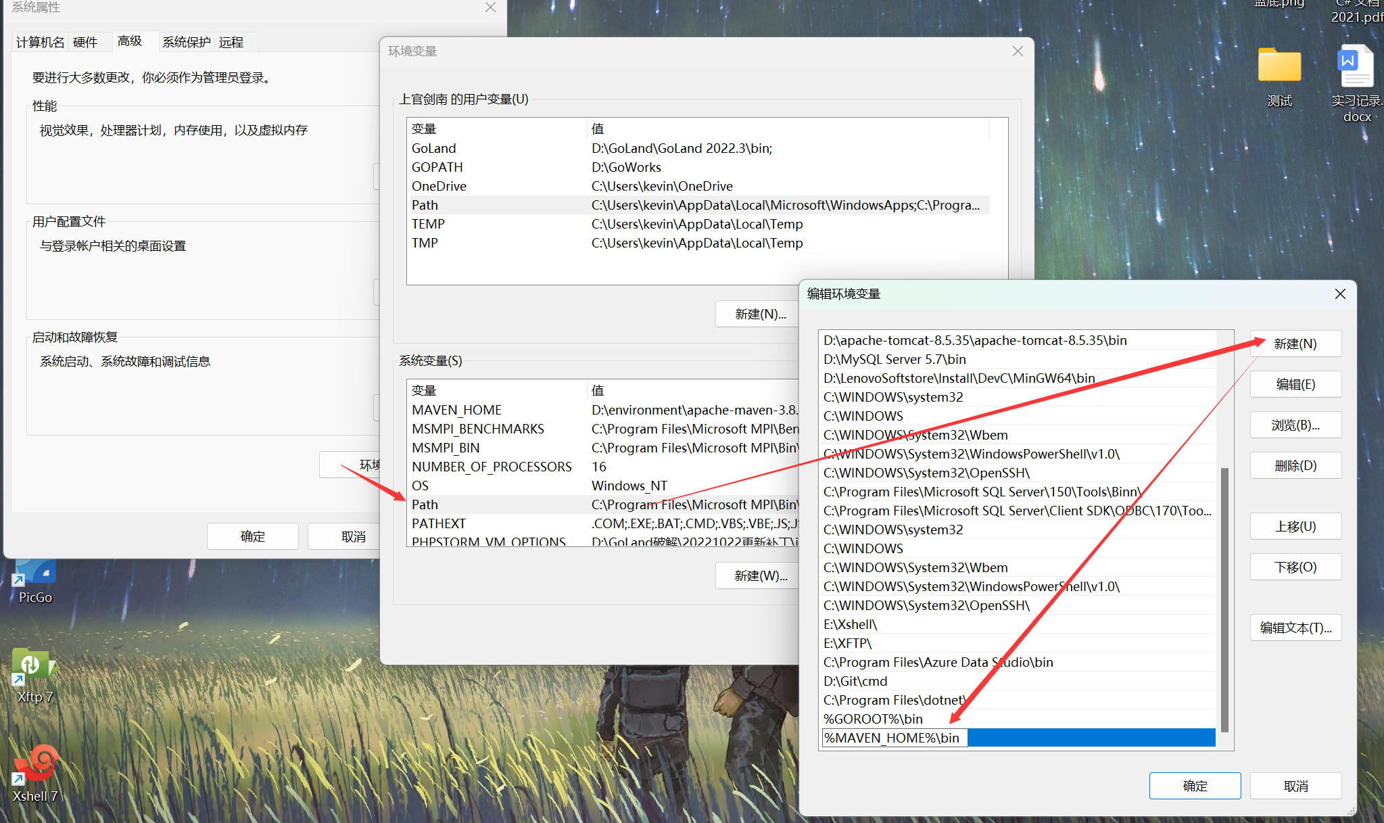The height and width of the screenshot is (823, 1384).
Task: Close the 编辑环境变量 dialog
Action: coord(1340,293)
